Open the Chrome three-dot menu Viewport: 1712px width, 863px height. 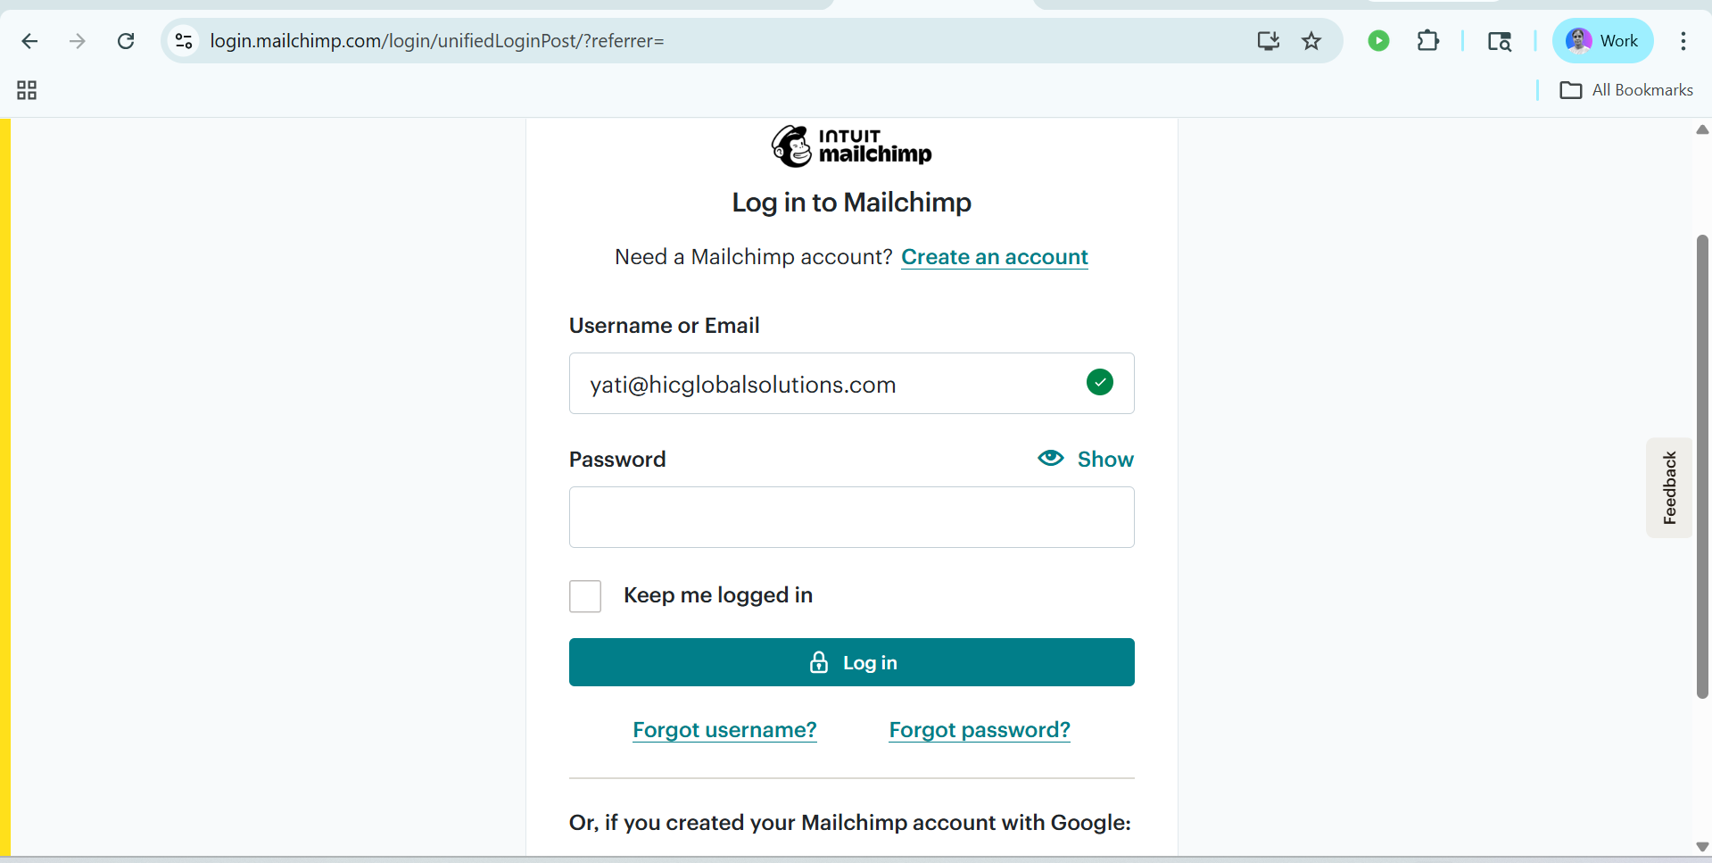pos(1683,41)
